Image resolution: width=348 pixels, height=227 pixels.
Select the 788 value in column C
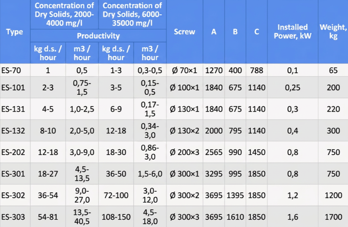257,70
